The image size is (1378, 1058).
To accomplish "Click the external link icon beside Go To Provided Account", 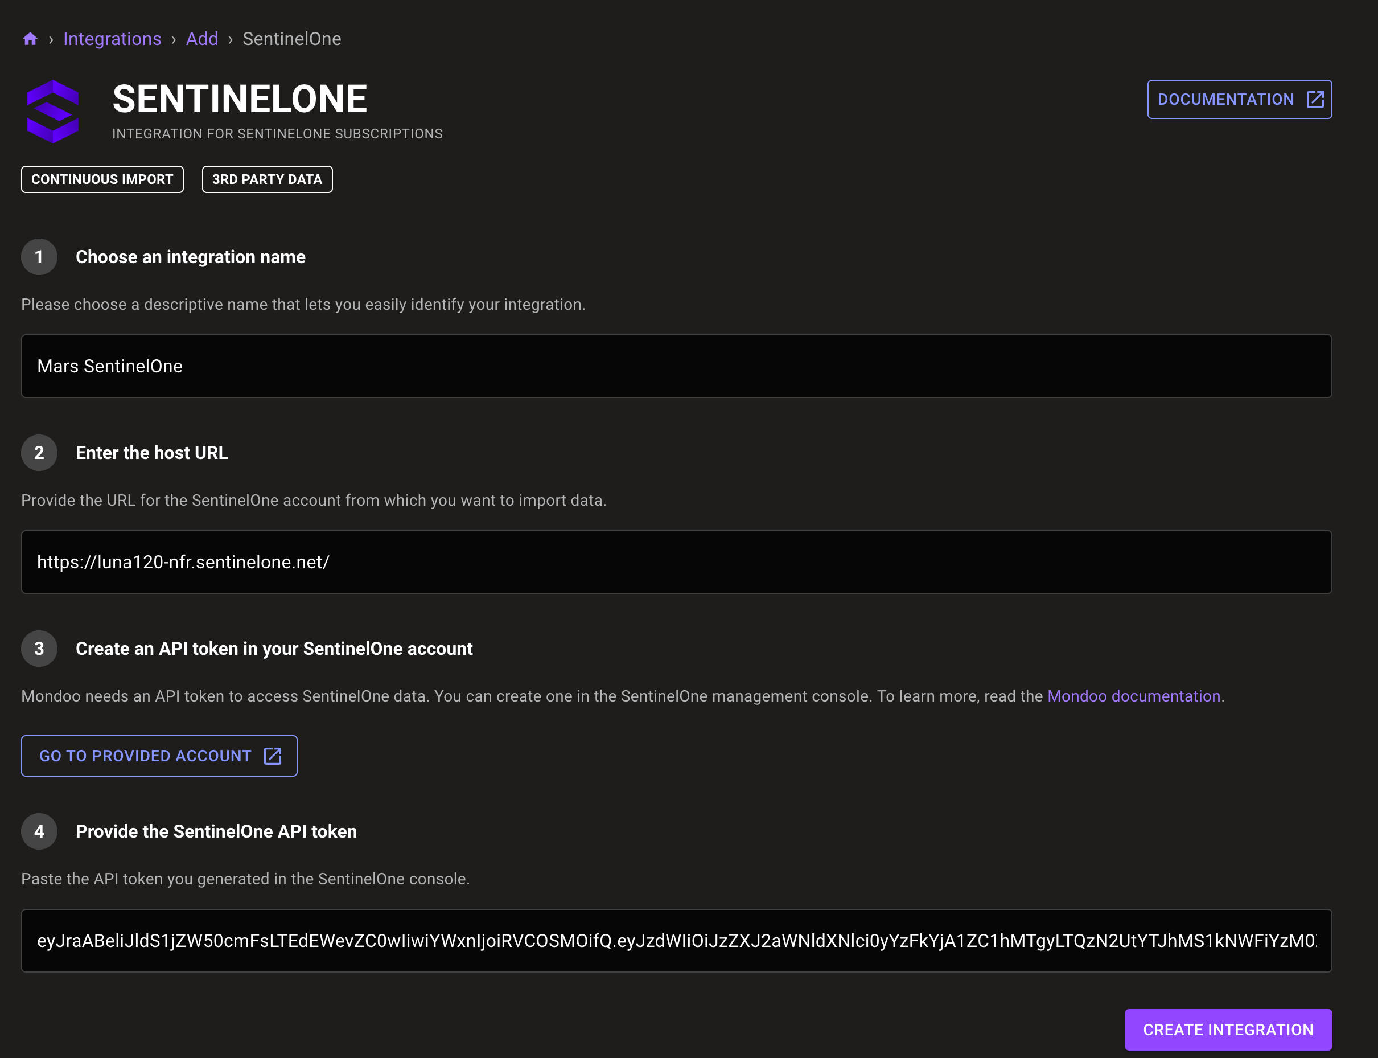I will click(272, 756).
